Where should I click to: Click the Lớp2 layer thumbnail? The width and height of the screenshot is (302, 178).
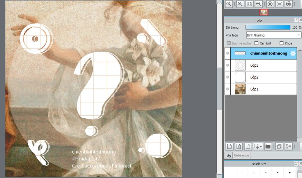point(240,77)
